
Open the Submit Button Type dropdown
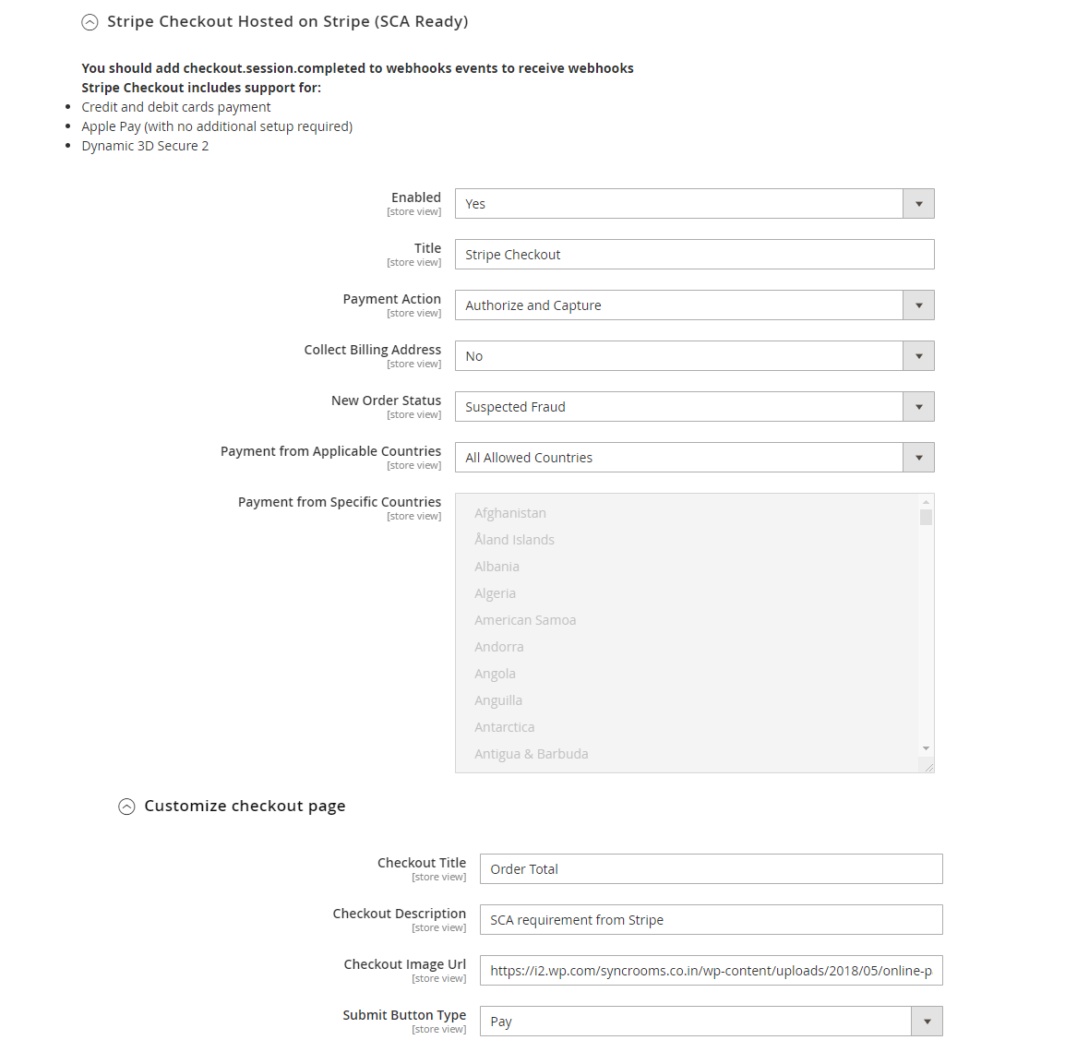(x=711, y=1022)
